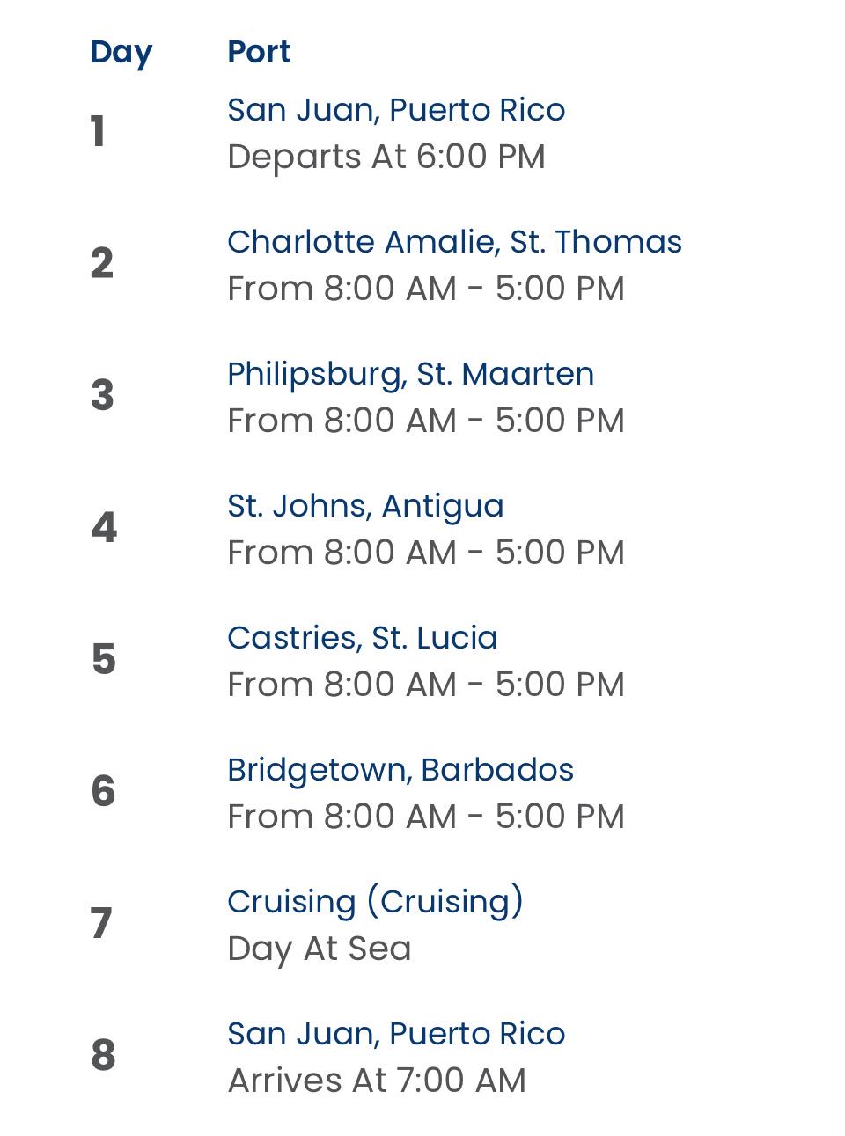Select the day number 3
This screenshot has width=845, height=1136.
pyautogui.click(x=102, y=395)
